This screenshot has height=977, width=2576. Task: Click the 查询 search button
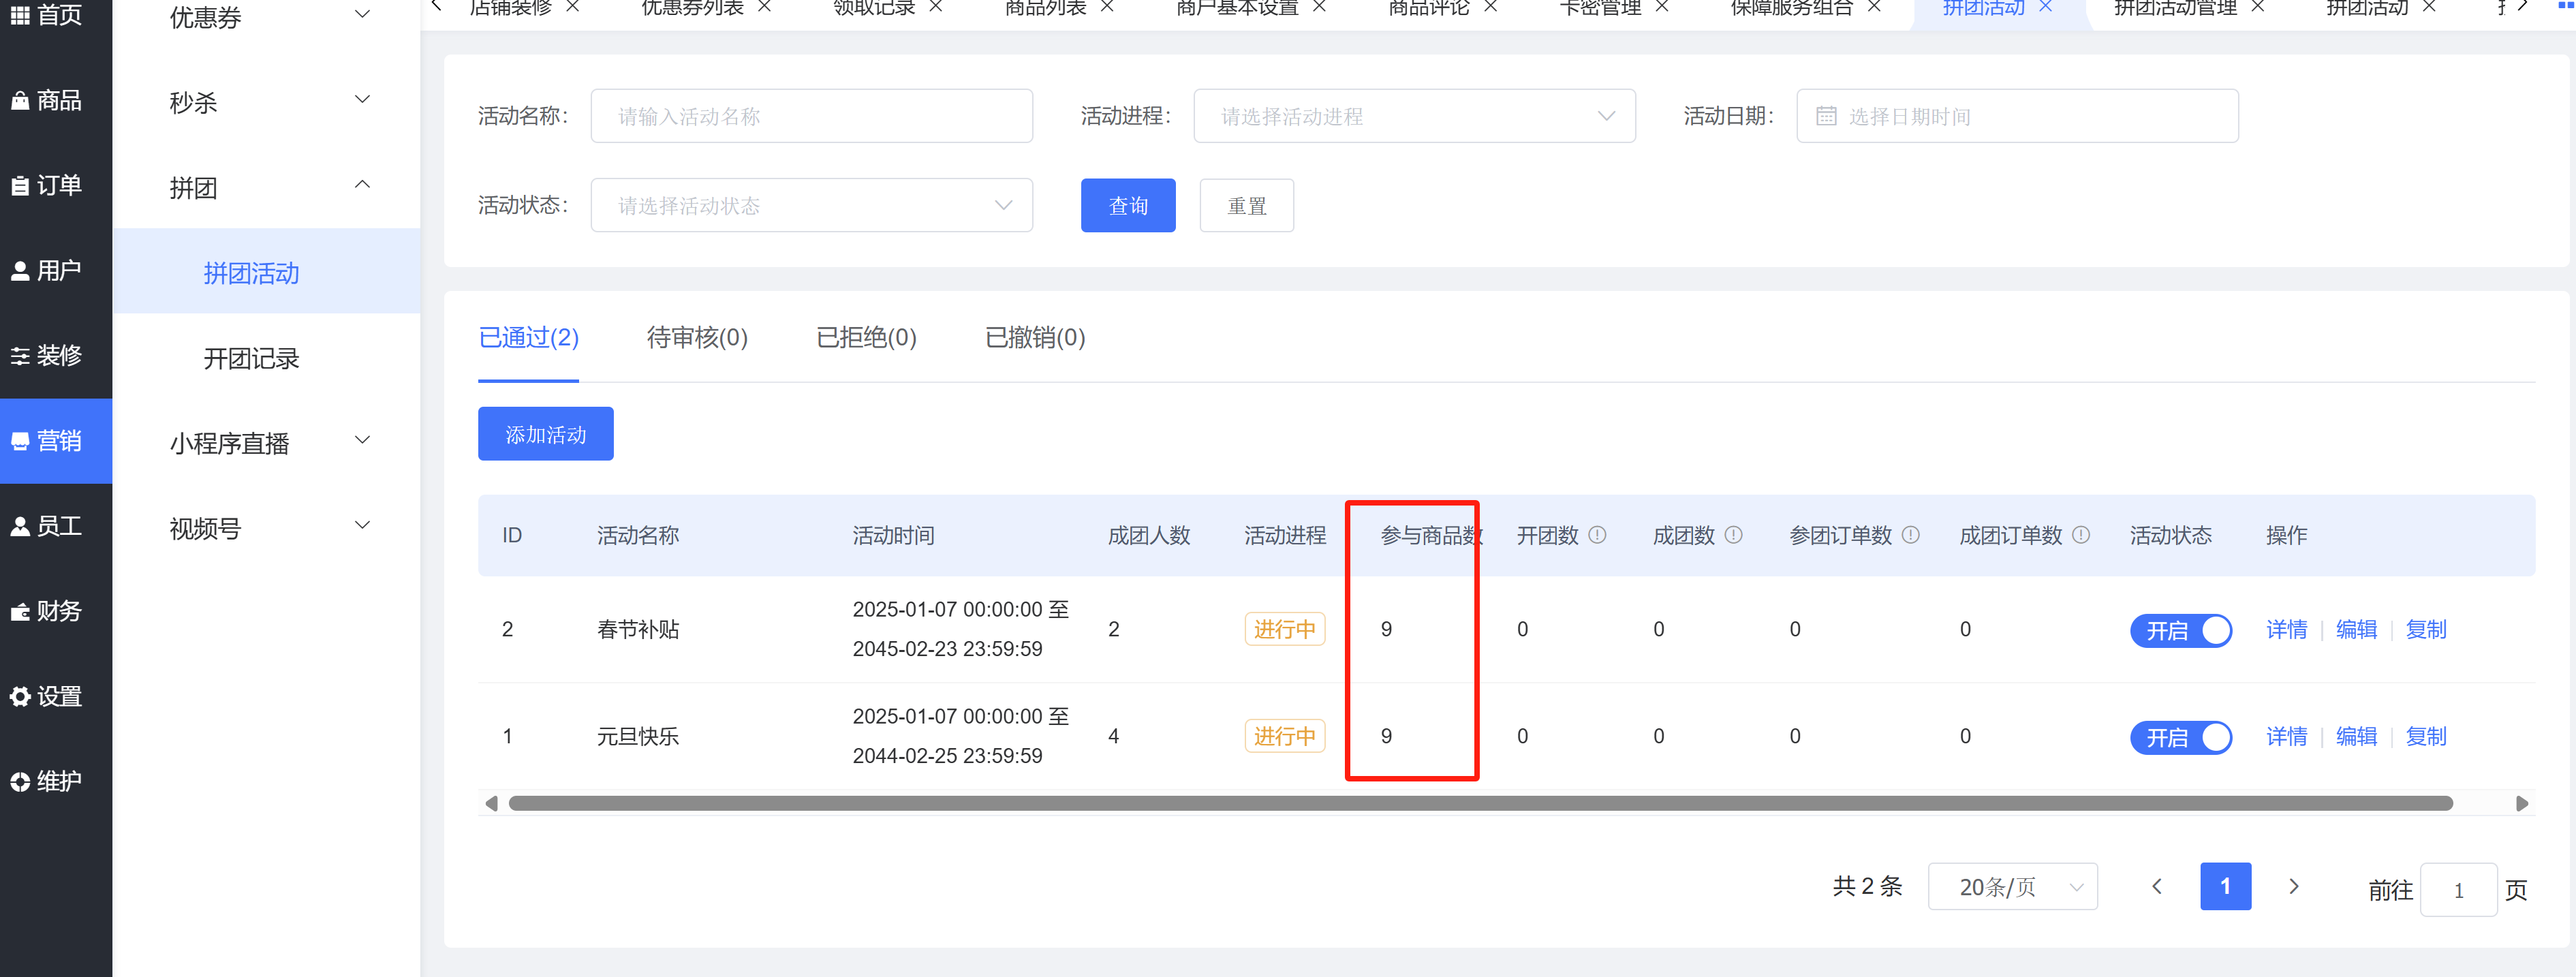[1128, 205]
